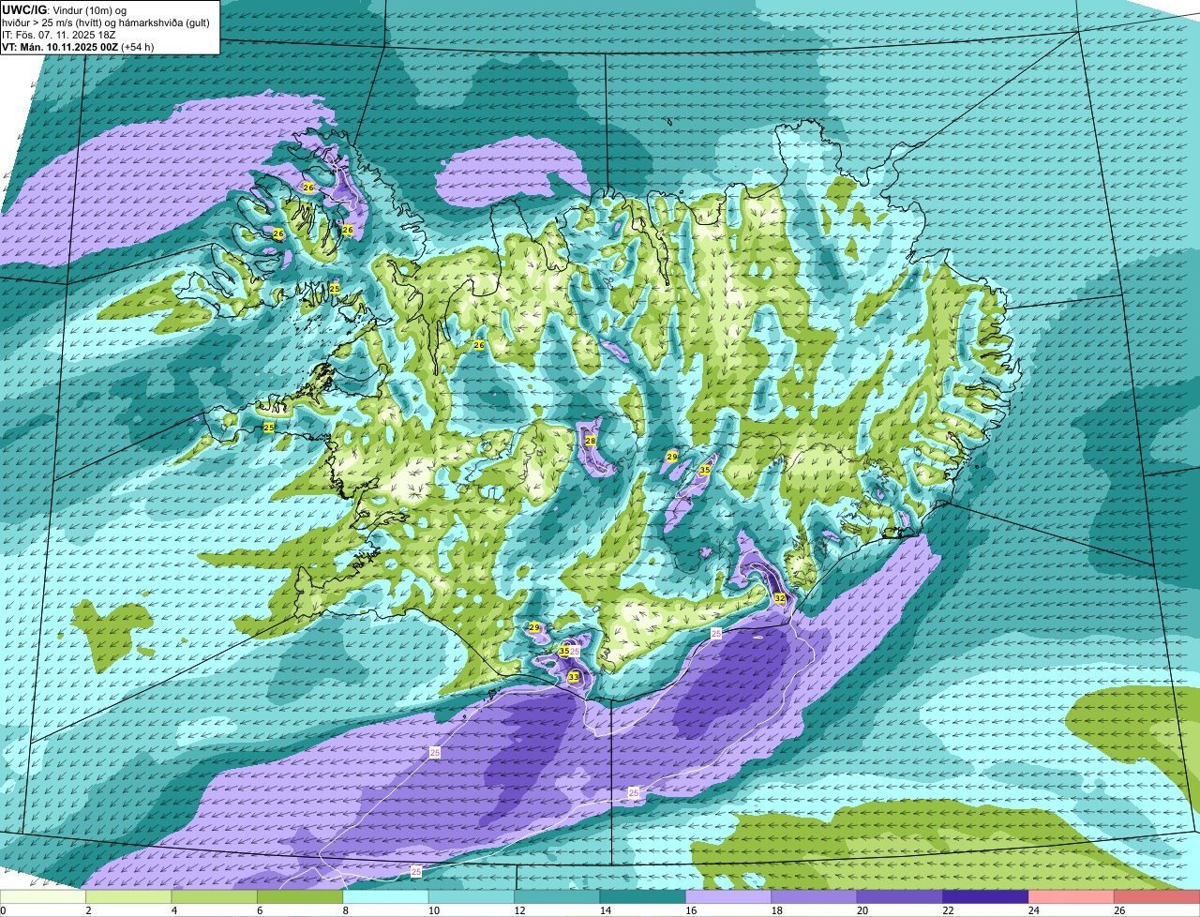Select the 6–8 m/s green legend swatch
The image size is (1200, 917).
click(x=300, y=897)
